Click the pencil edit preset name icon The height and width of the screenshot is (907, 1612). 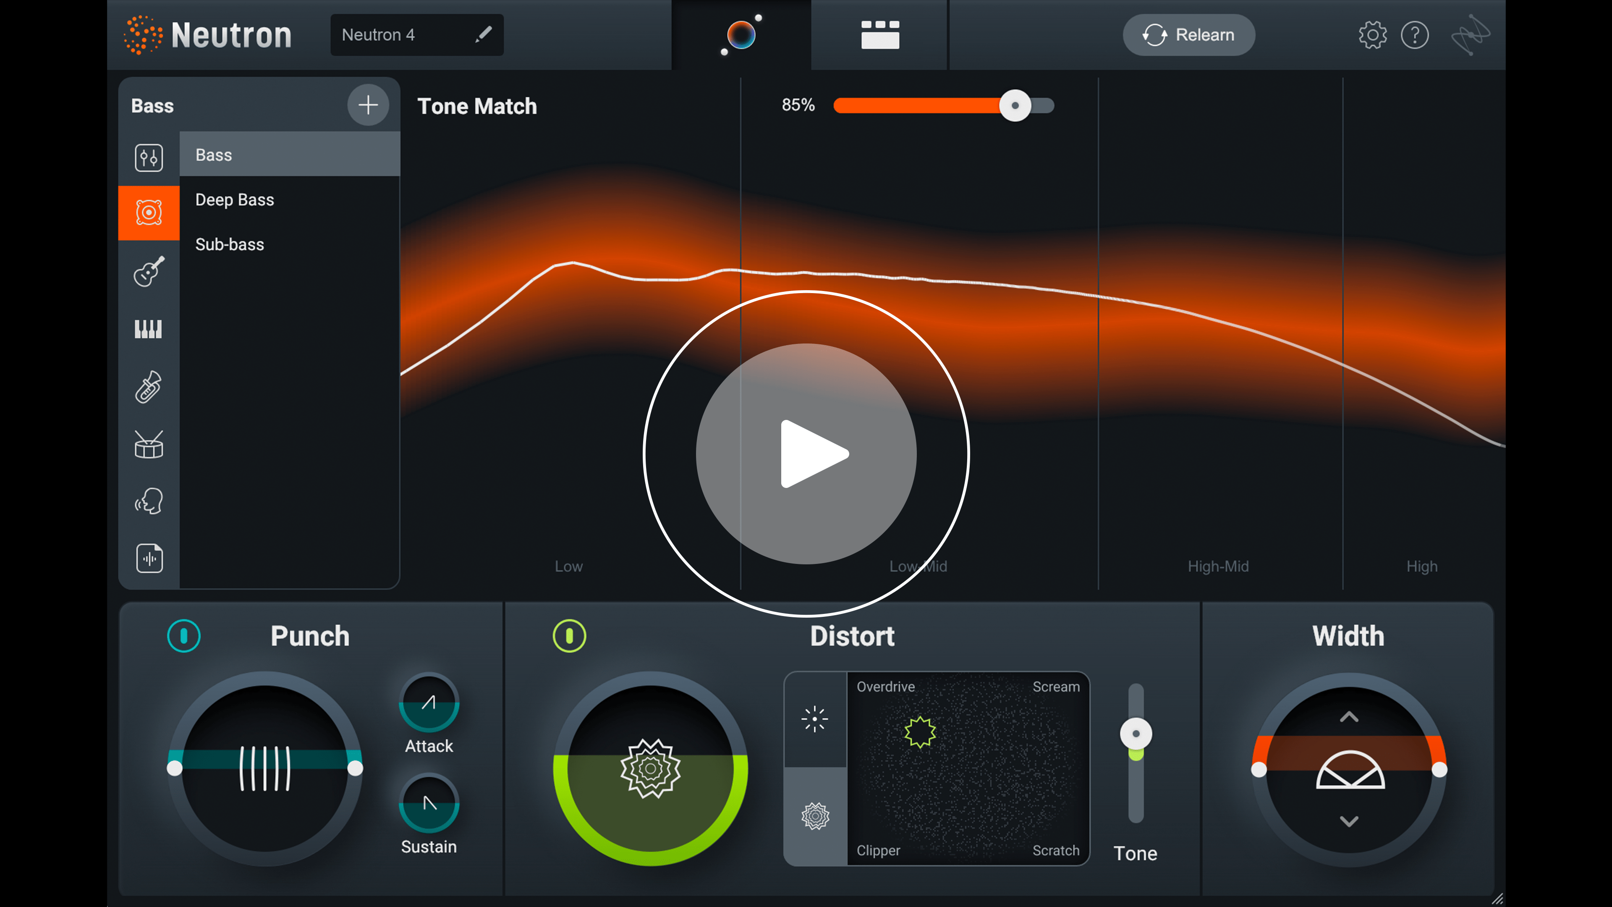(483, 34)
